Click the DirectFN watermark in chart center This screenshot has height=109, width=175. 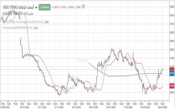[82, 60]
